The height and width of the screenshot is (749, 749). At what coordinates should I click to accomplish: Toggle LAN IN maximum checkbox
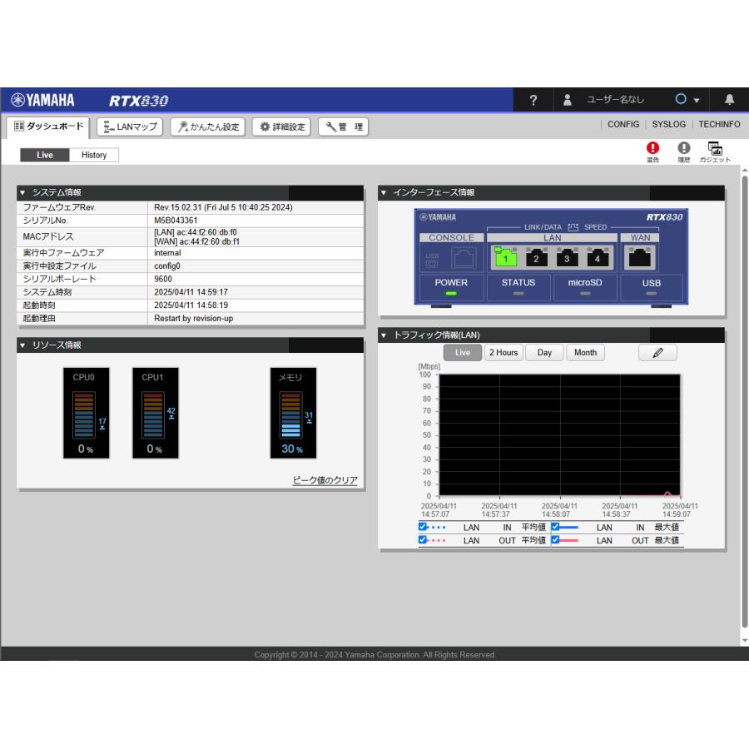pyautogui.click(x=555, y=527)
